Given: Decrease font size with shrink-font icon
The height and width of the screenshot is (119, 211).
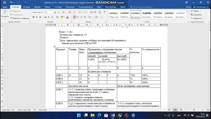Looking at the screenshot, I should click(x=59, y=12).
